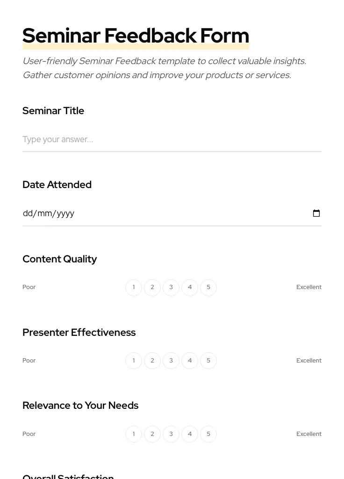Choose 5 for Relevance to Your Needs

coord(208,434)
